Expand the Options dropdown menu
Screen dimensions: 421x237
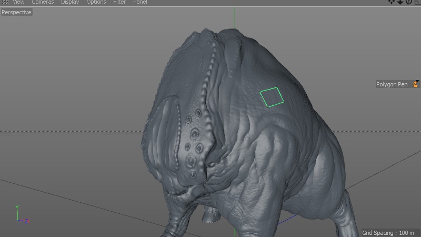[96, 2]
